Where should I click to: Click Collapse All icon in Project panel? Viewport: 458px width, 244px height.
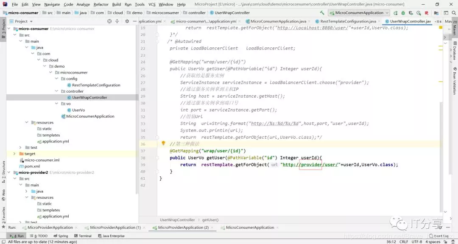117,21
